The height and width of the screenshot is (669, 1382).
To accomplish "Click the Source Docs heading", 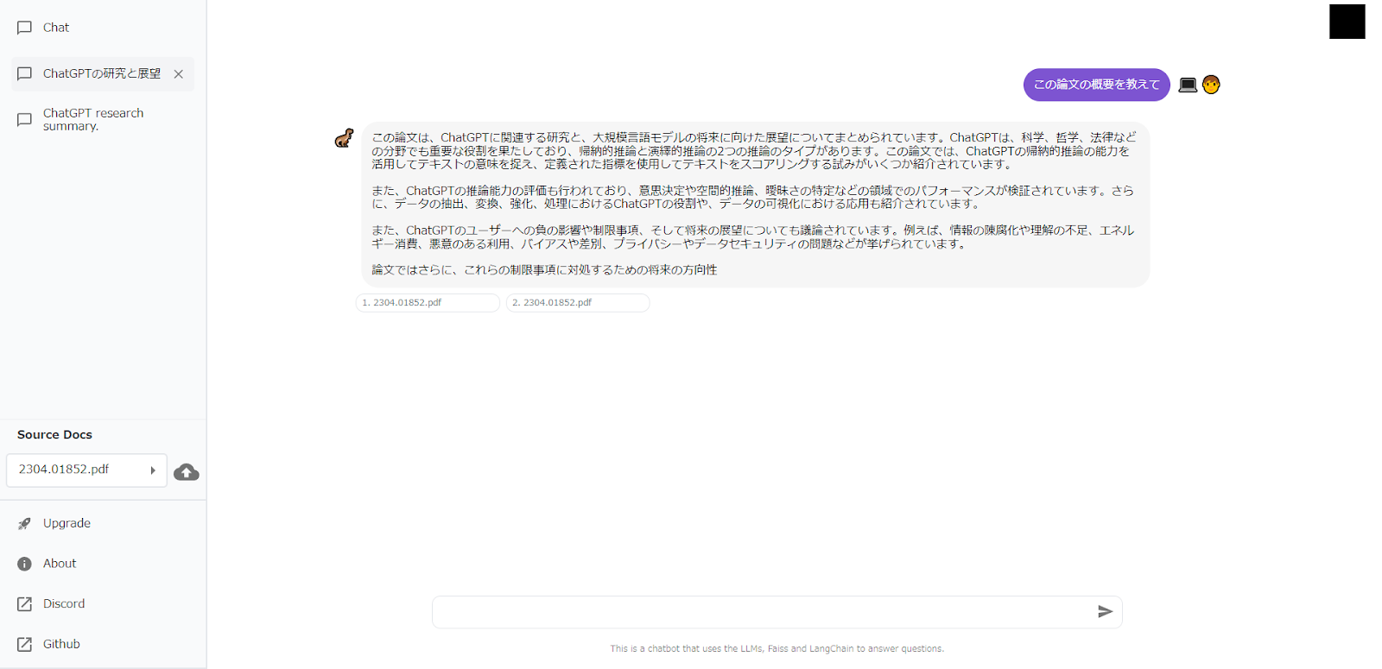I will [54, 435].
